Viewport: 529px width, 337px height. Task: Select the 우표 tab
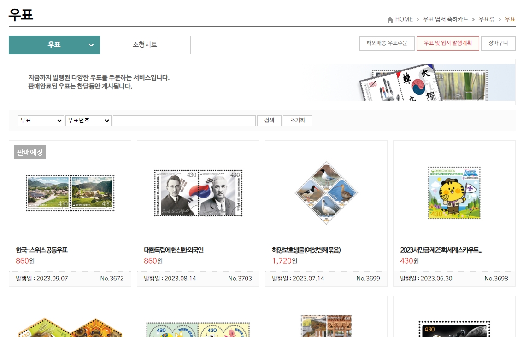[54, 45]
